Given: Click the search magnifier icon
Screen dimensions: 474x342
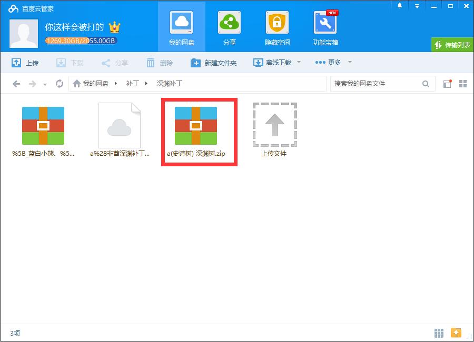Looking at the screenshot, I should (x=426, y=84).
